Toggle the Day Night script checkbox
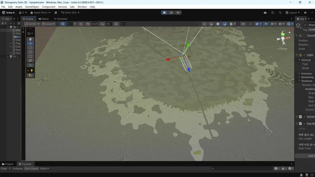The width and height of the screenshot is (315, 177). pos(304,124)
